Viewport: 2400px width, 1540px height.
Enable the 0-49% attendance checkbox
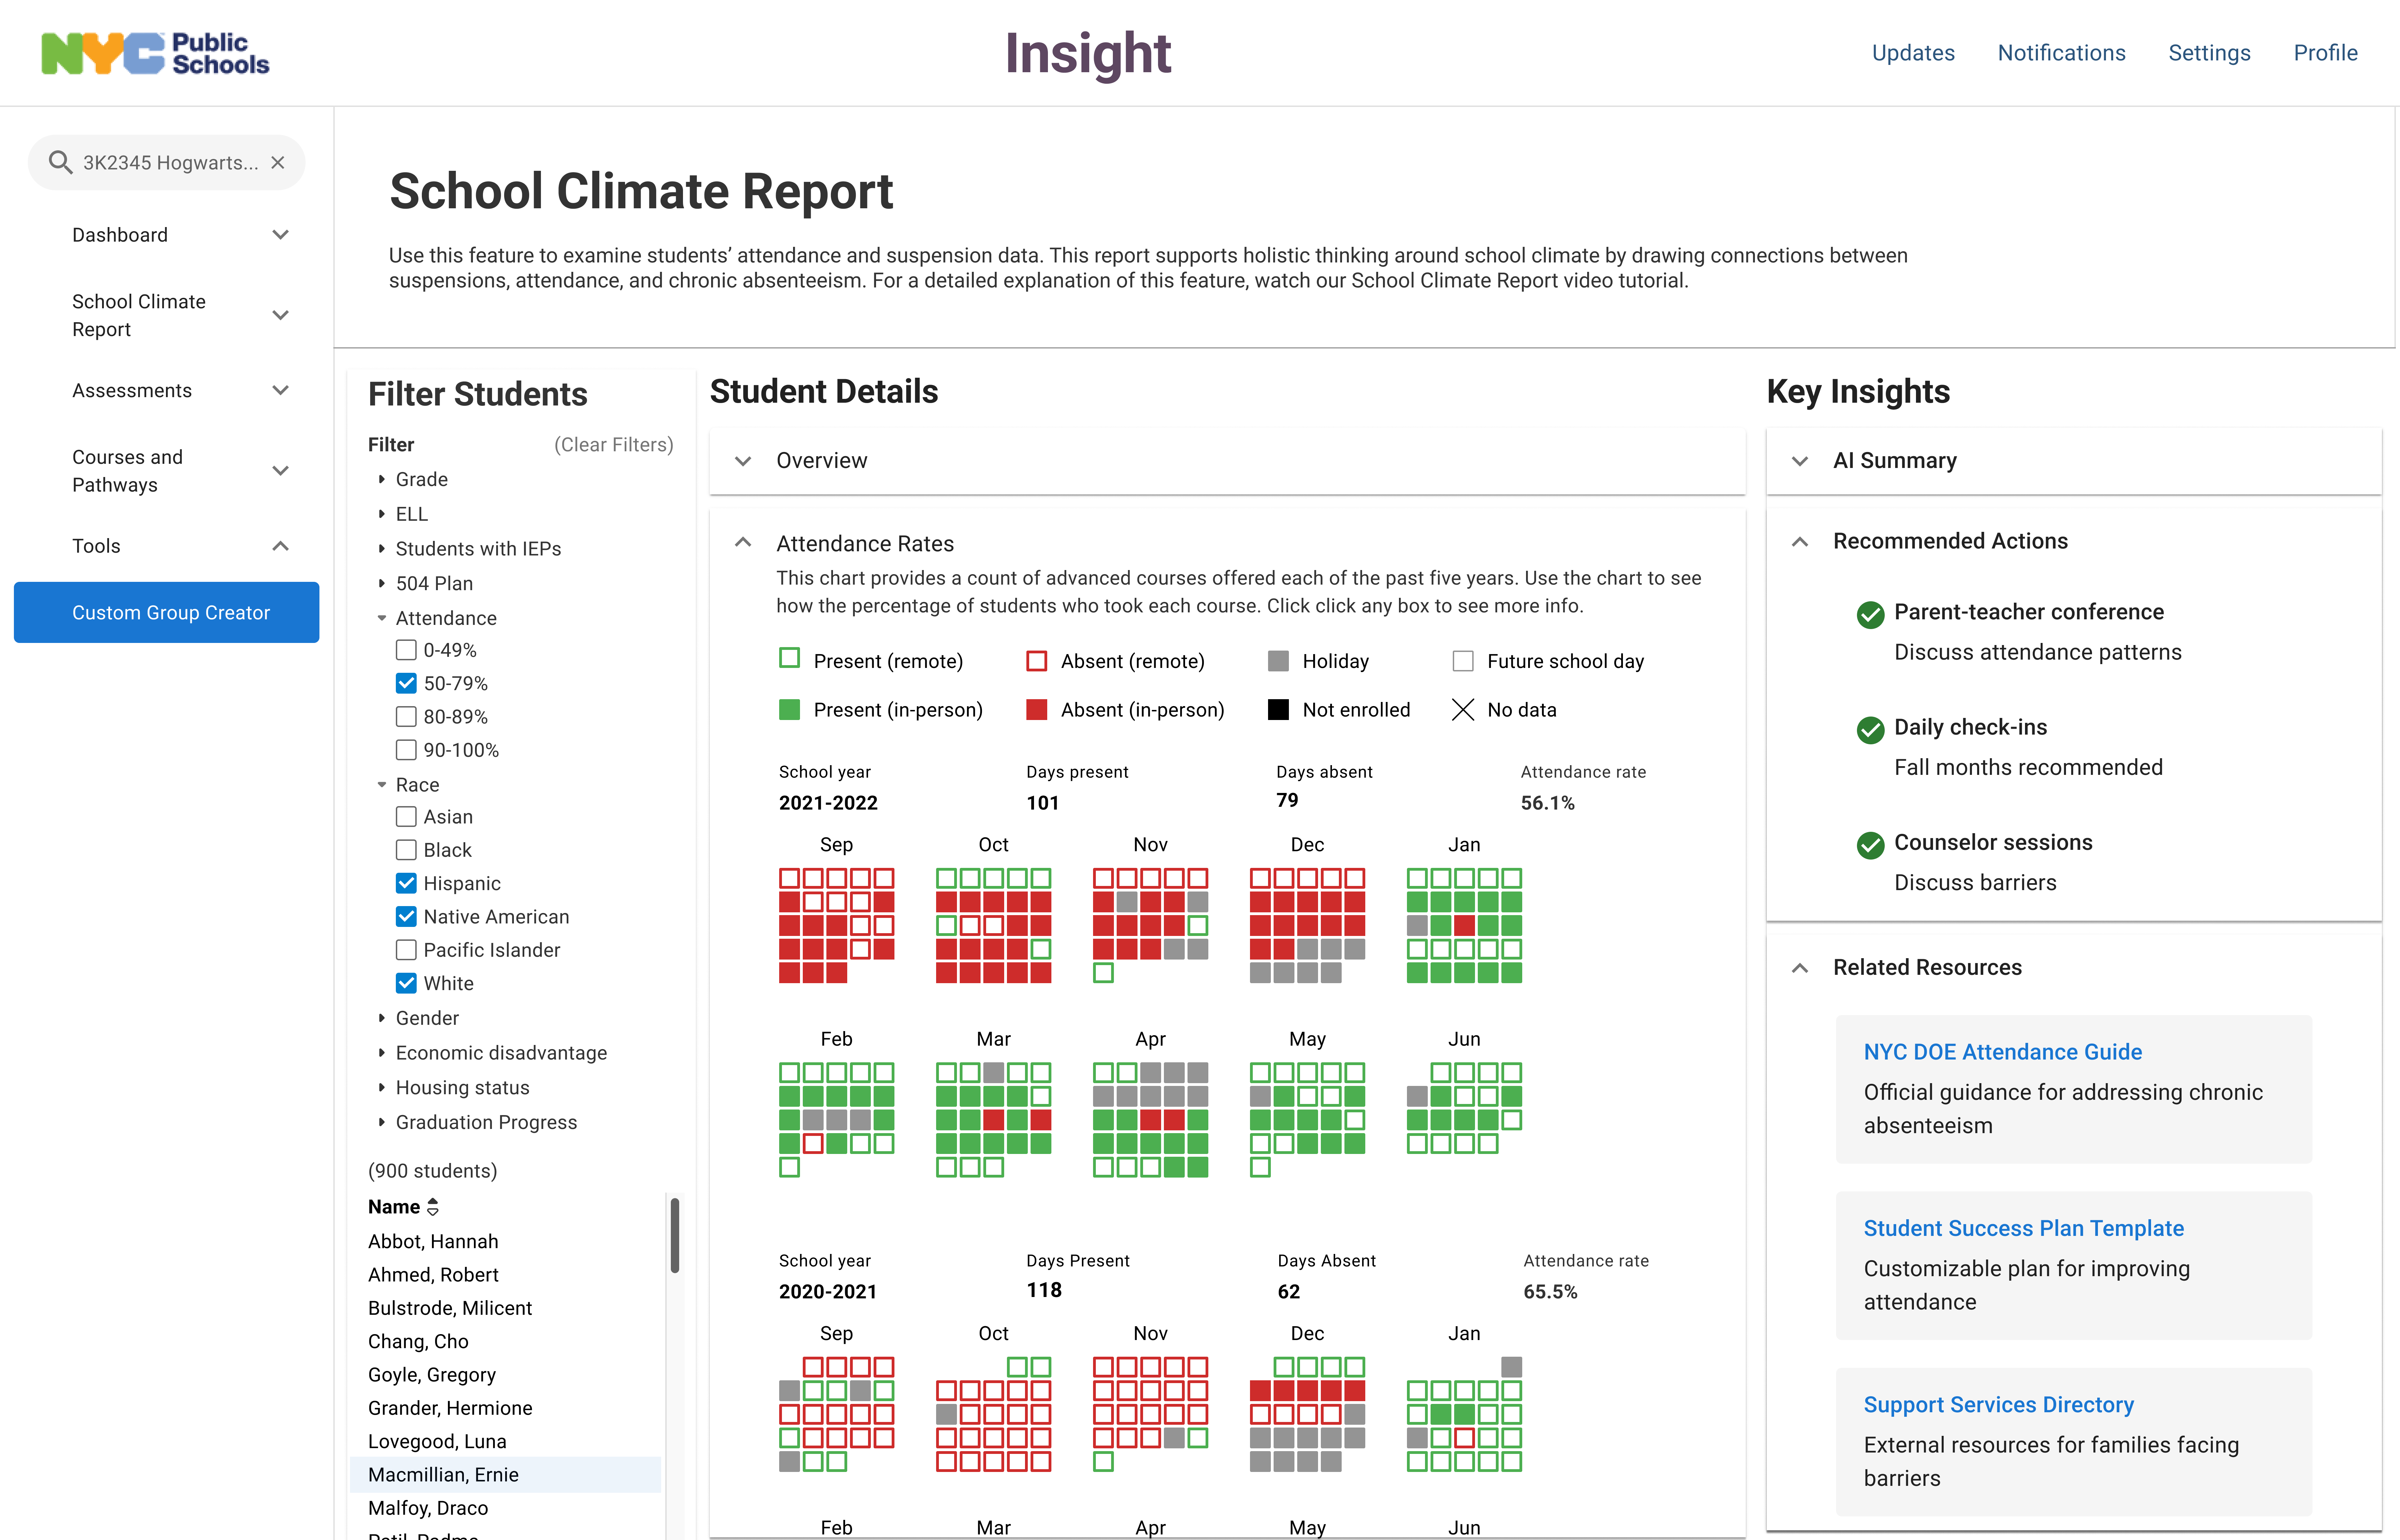pos(406,650)
